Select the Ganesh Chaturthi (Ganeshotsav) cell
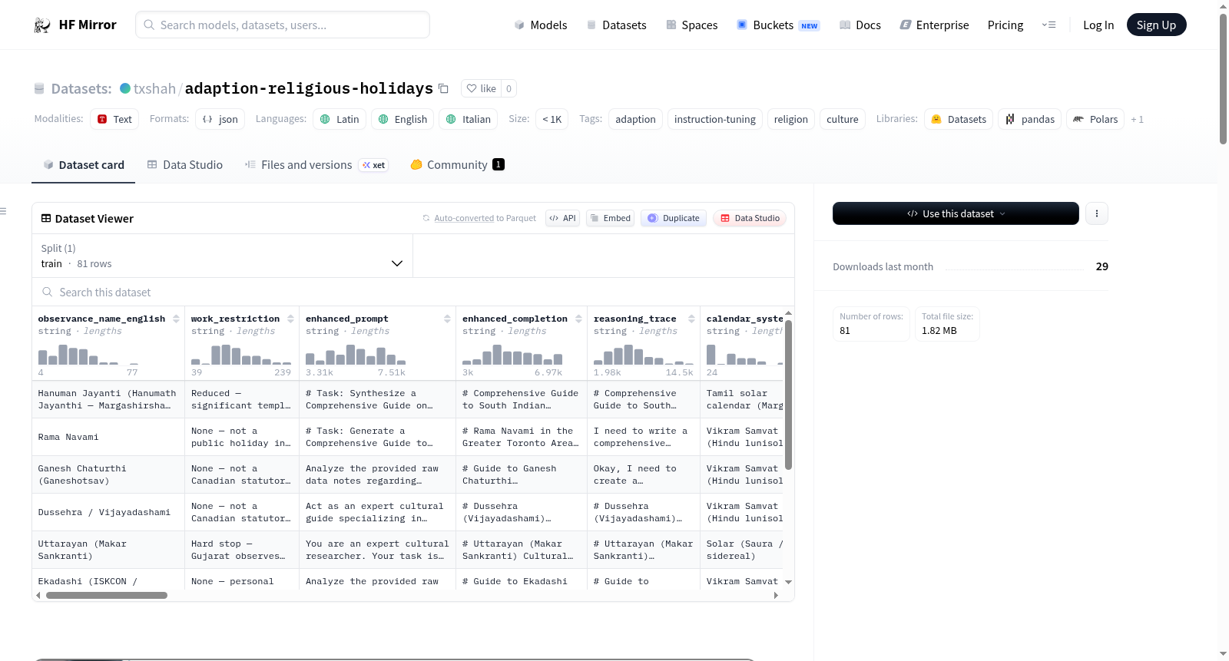 tap(108, 474)
